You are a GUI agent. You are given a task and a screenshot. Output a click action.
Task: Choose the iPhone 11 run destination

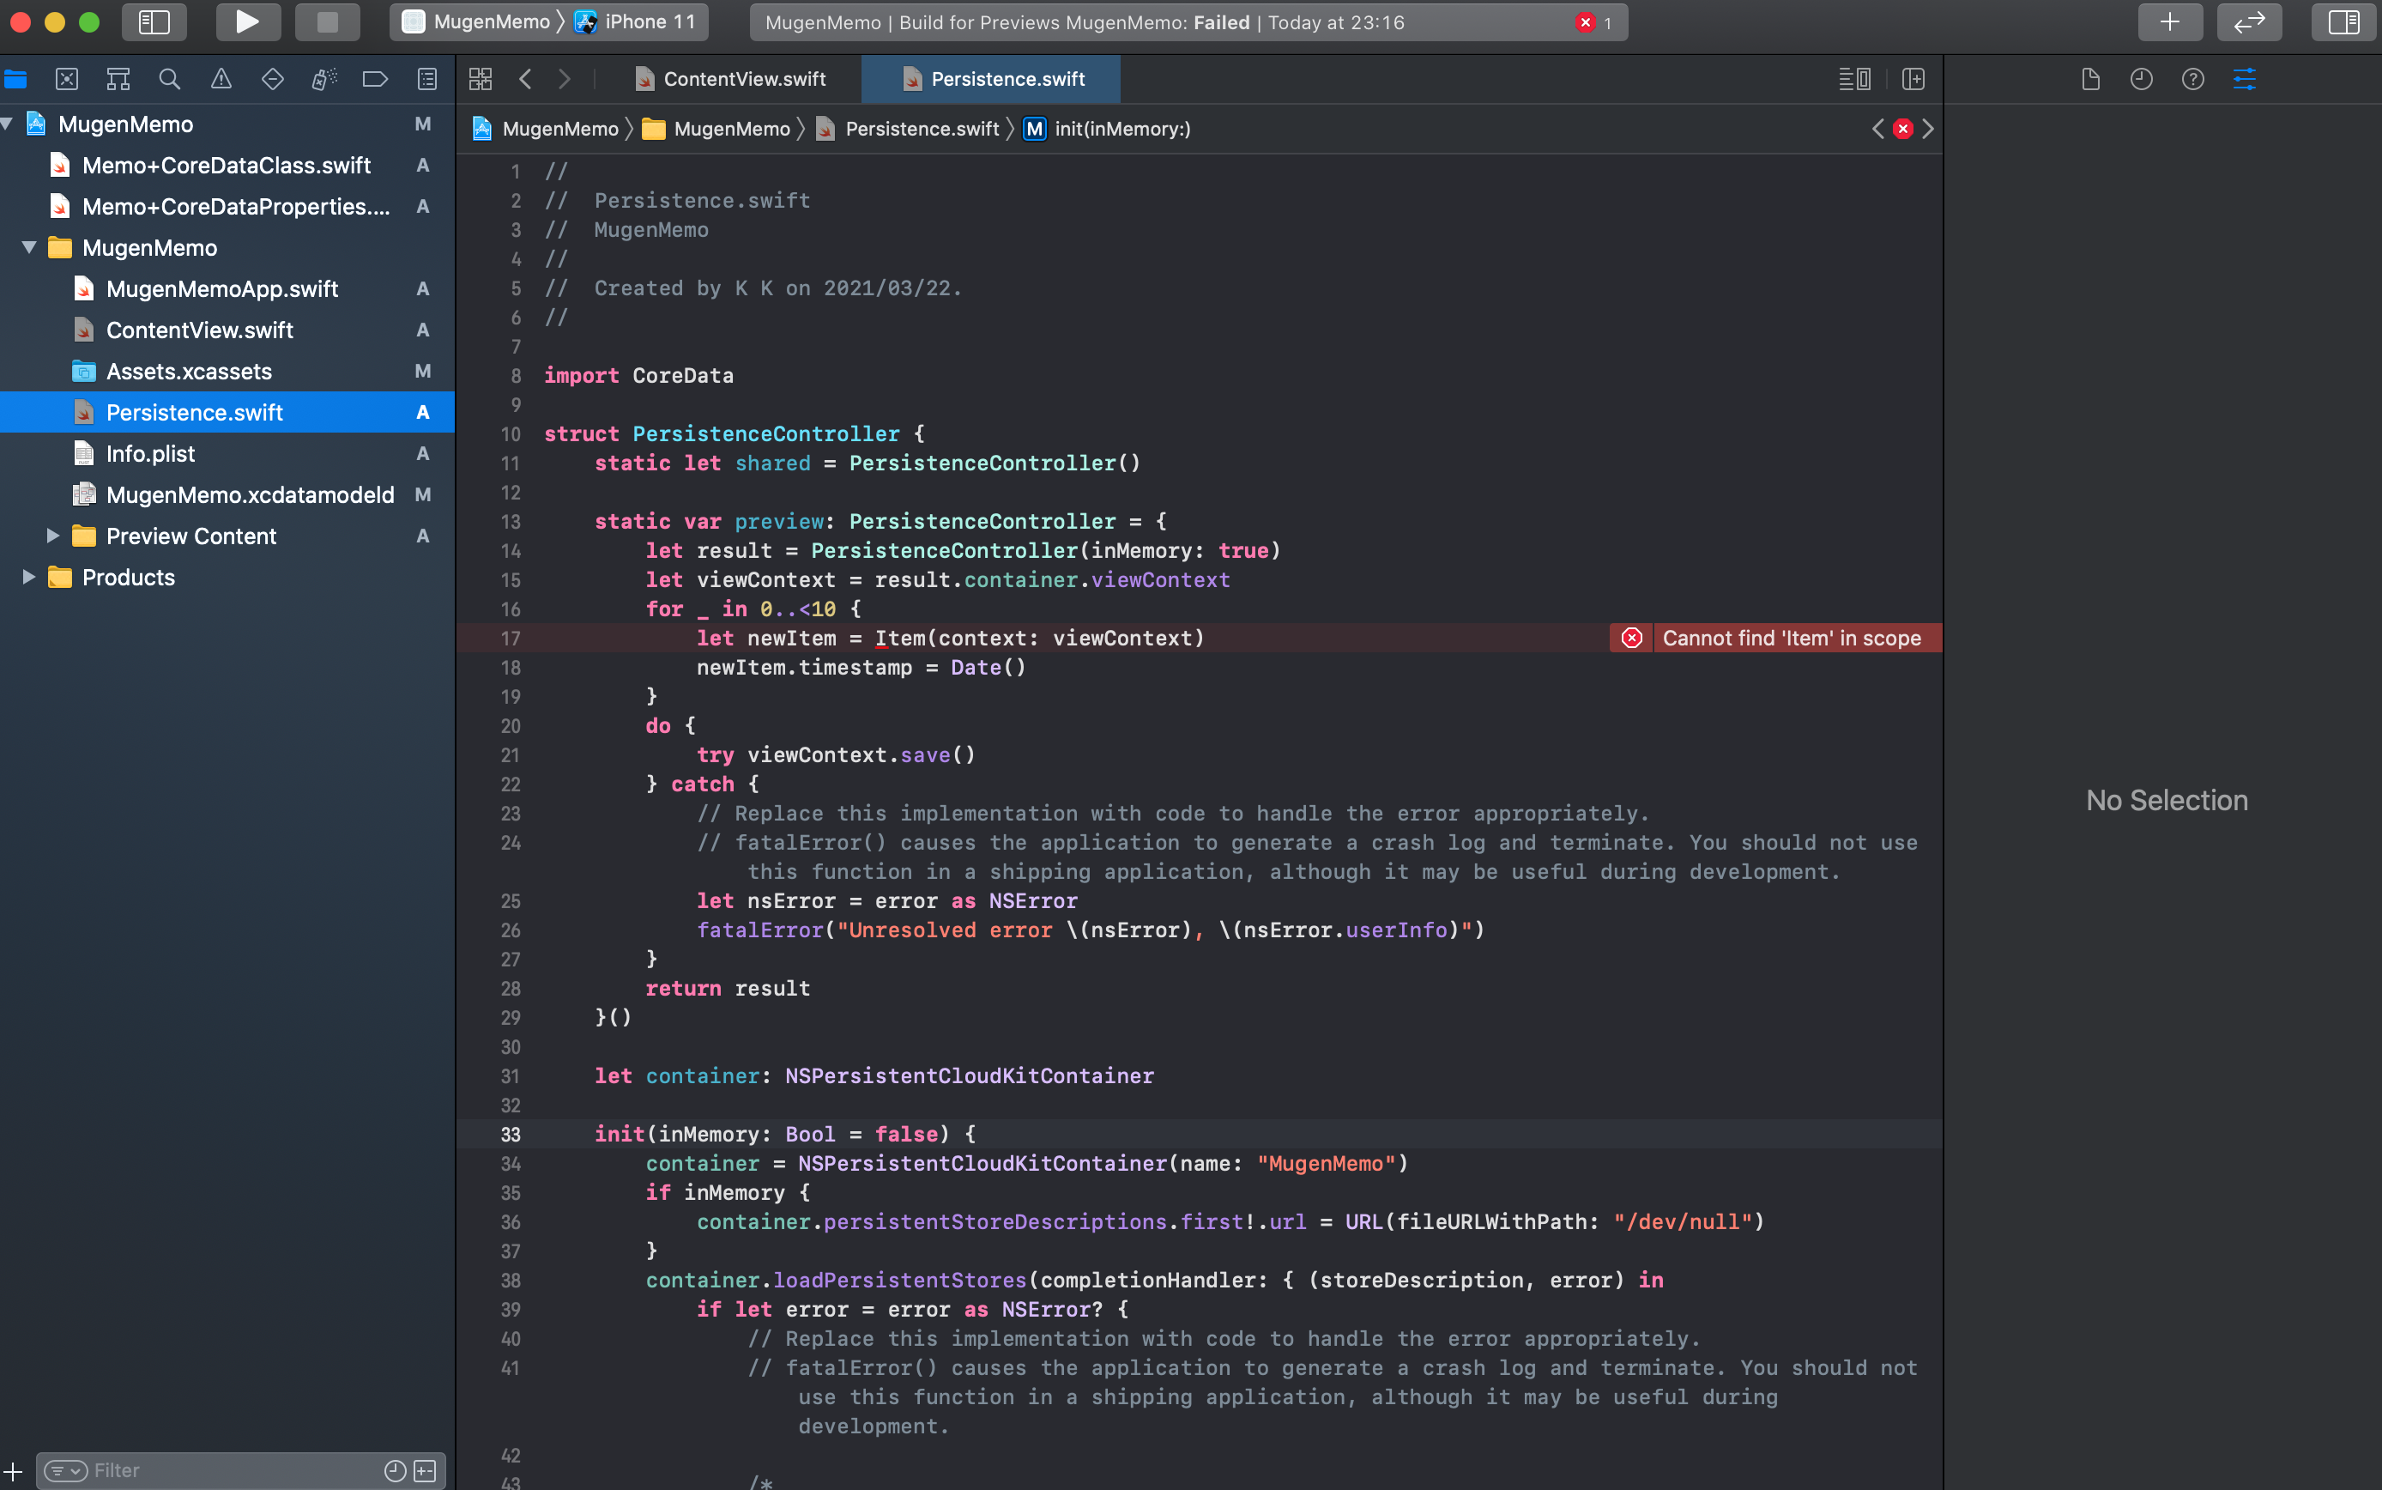pos(635,21)
